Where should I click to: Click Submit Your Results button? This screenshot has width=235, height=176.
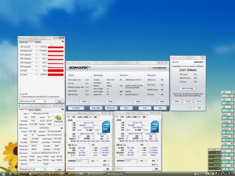click(188, 88)
